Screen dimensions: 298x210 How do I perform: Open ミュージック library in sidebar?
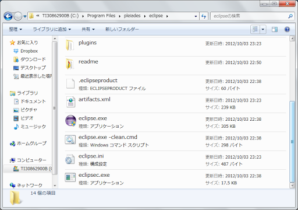point(30,127)
